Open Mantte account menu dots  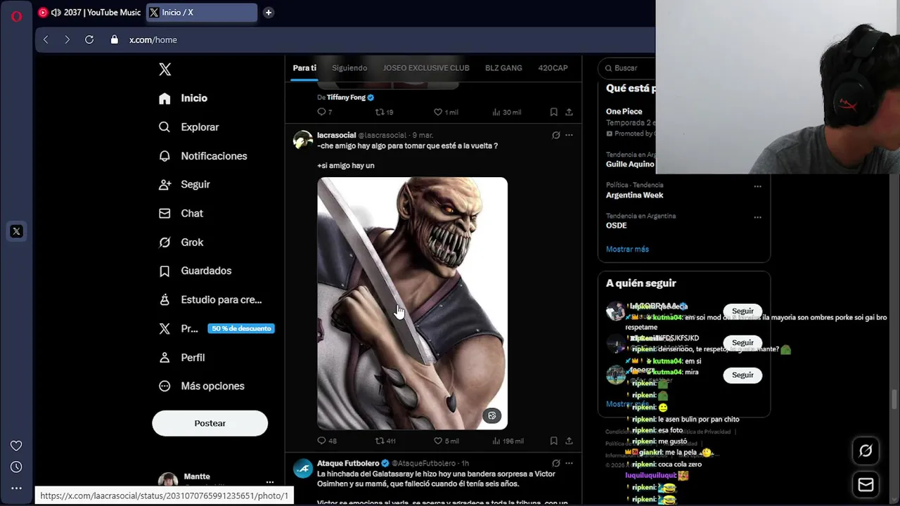(269, 482)
